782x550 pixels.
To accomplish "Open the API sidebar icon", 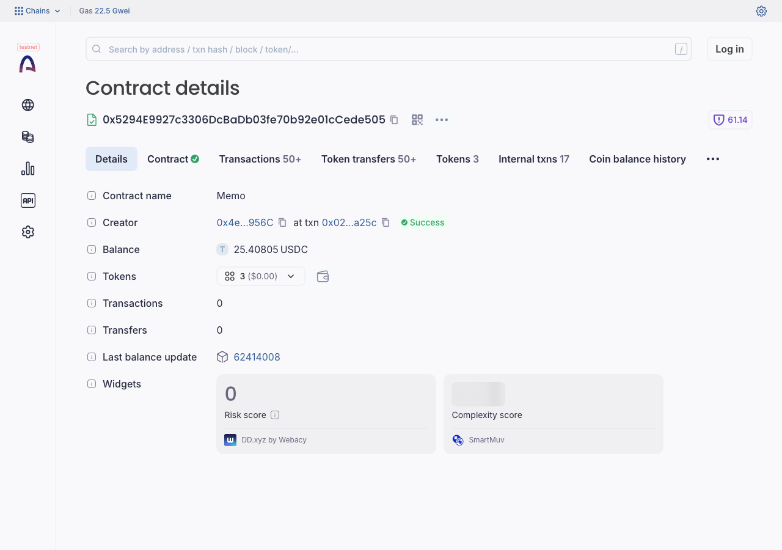I will [27, 200].
